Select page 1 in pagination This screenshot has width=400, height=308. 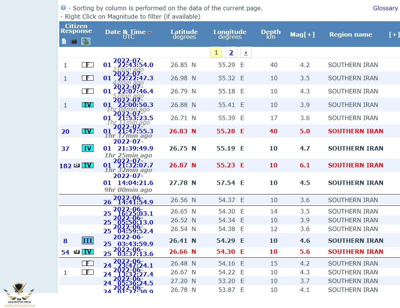(x=216, y=52)
